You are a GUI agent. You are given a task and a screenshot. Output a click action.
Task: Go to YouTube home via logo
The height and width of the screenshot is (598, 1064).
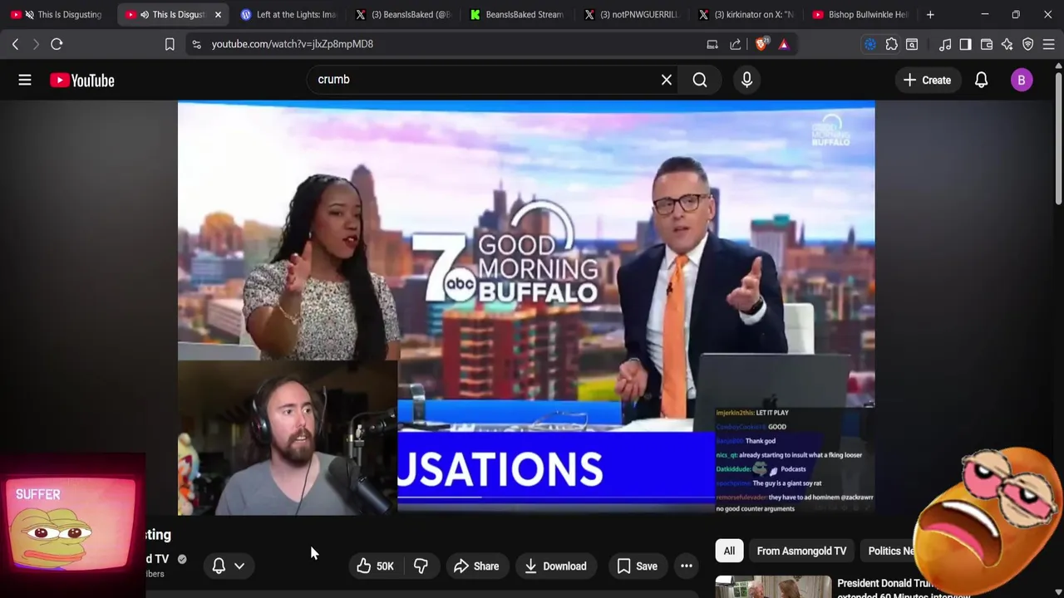82,80
